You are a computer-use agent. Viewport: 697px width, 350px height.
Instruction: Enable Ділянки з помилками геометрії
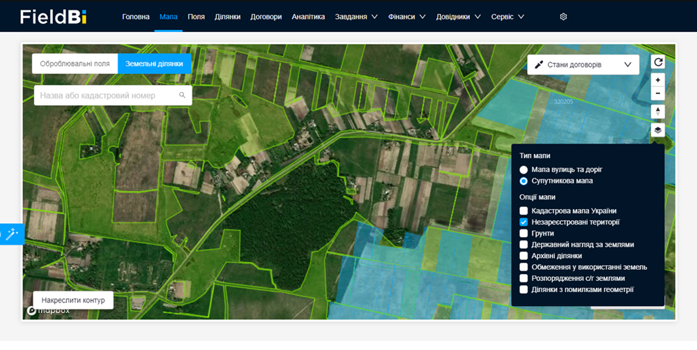click(523, 289)
